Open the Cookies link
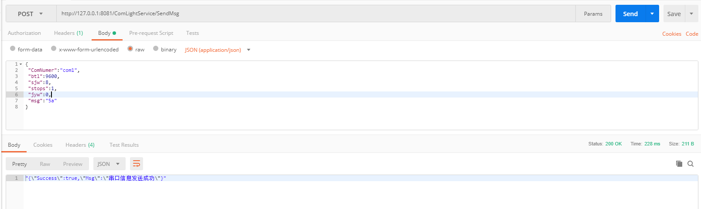 (671, 34)
